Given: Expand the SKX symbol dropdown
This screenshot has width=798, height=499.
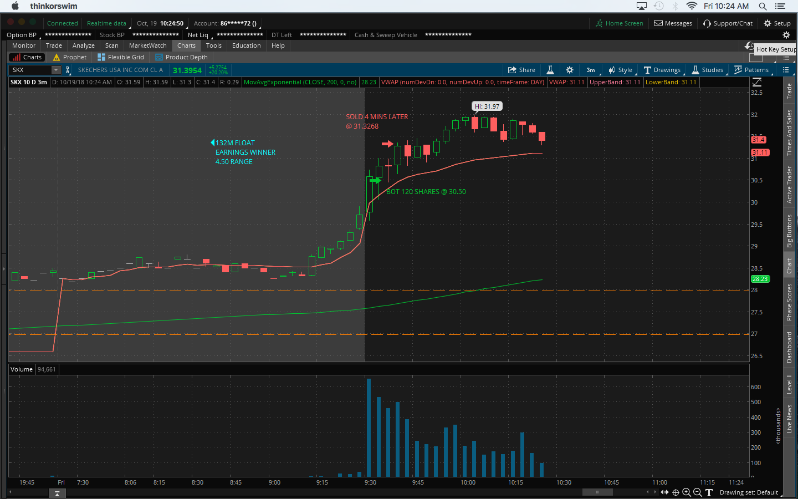Looking at the screenshot, I should 56,70.
